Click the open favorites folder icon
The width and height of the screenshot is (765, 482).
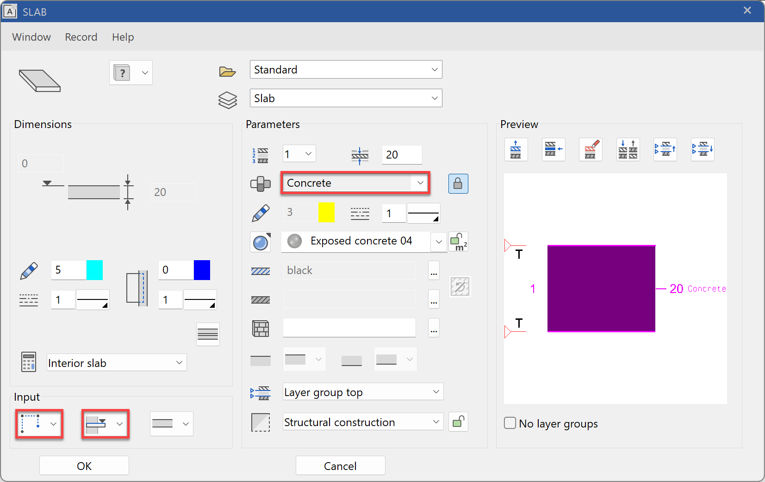[227, 71]
